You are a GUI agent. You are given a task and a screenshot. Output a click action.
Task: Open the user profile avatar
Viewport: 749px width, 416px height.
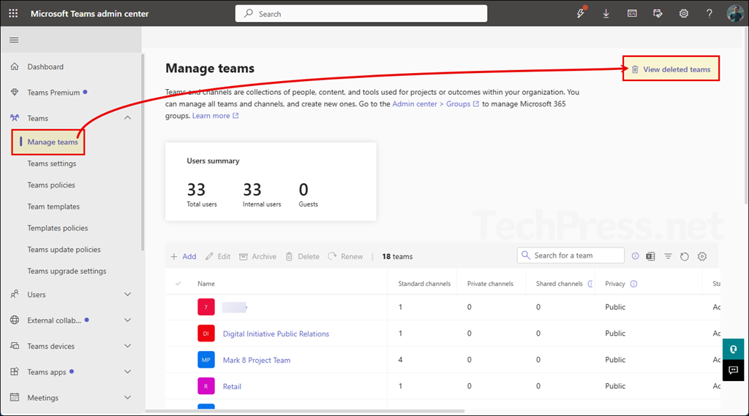click(x=735, y=13)
